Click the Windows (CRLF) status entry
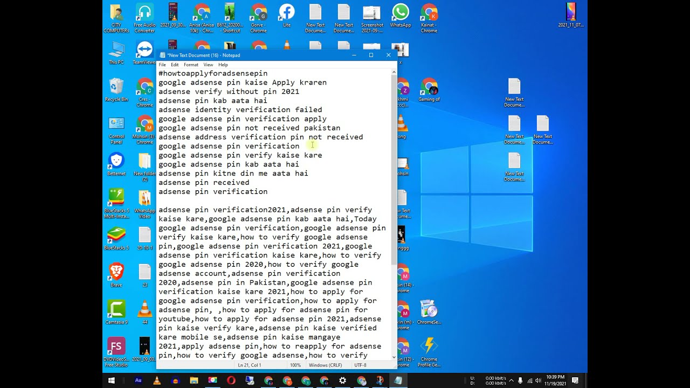This screenshot has height=388, width=690. (326, 365)
